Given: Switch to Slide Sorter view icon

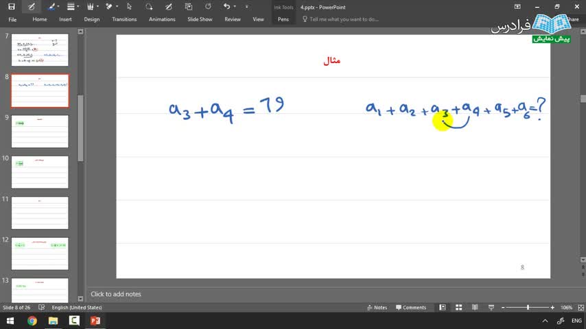Looking at the screenshot, I should (458, 307).
